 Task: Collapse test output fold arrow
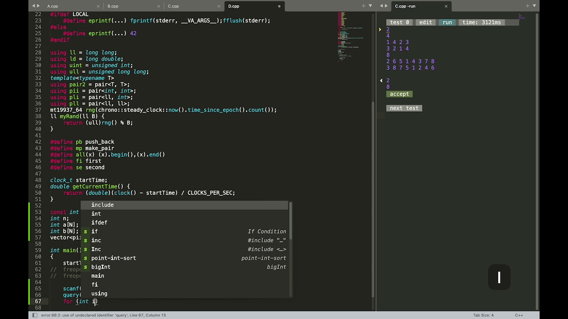[x=381, y=81]
